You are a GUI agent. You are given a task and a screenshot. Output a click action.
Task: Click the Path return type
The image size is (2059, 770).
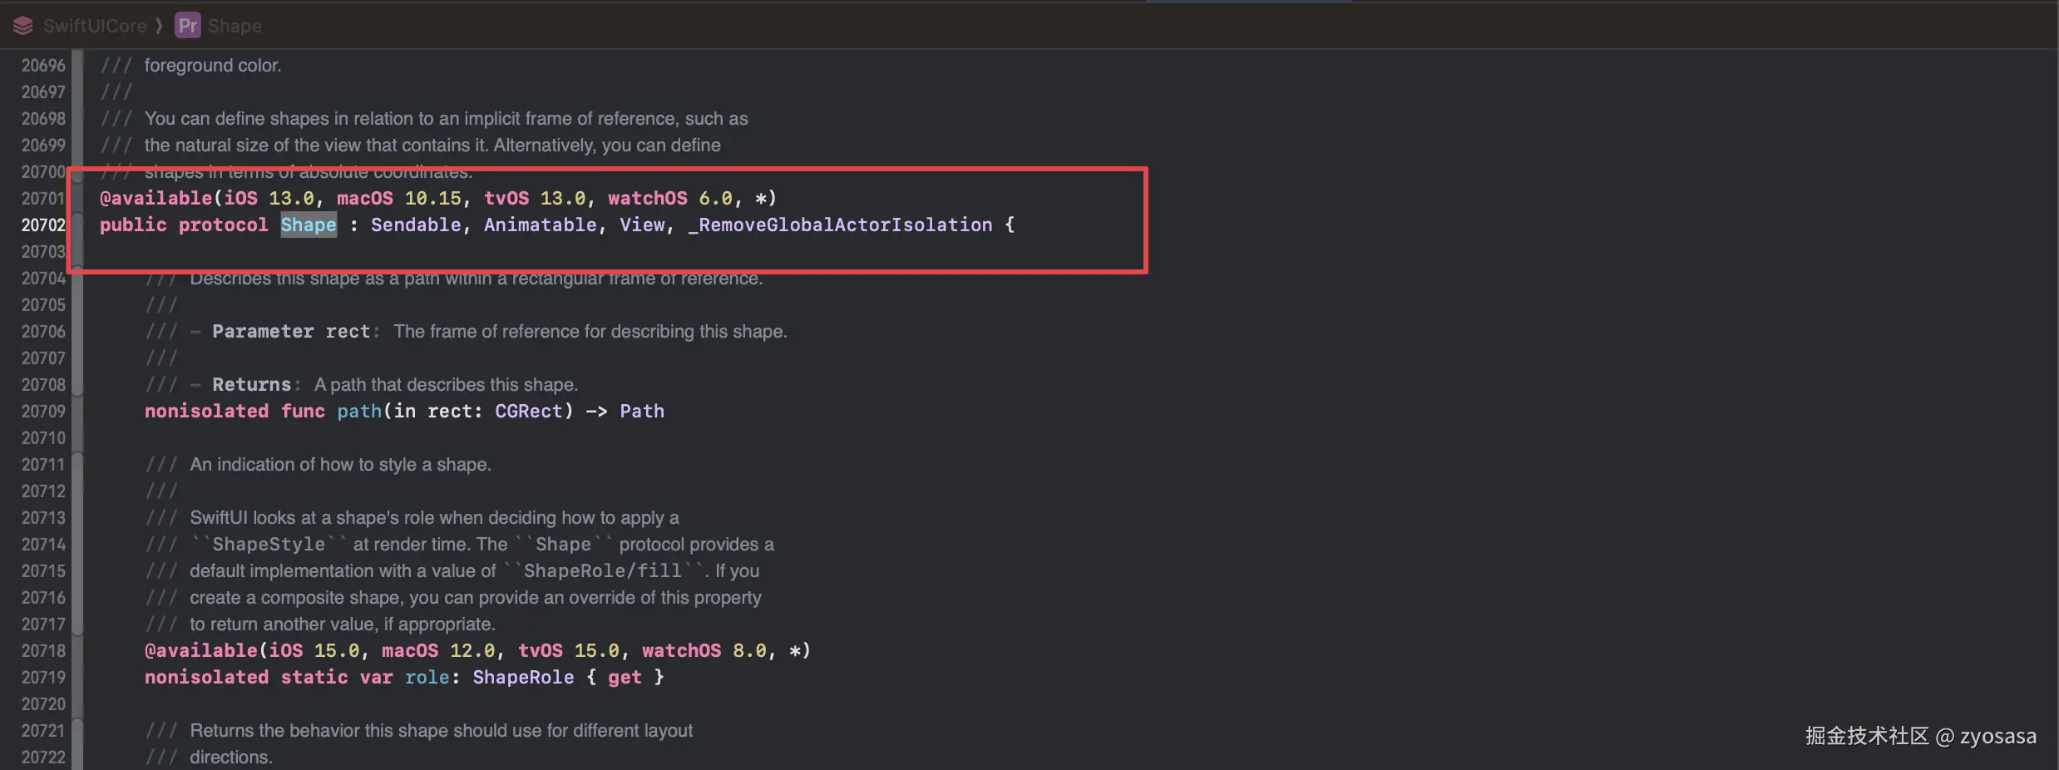click(642, 411)
